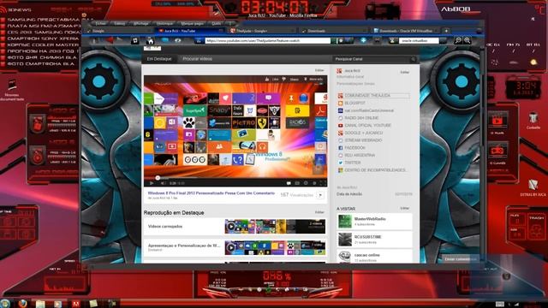The image size is (548, 308).
Task: Open the cascao online channel card
Action: pos(374,257)
